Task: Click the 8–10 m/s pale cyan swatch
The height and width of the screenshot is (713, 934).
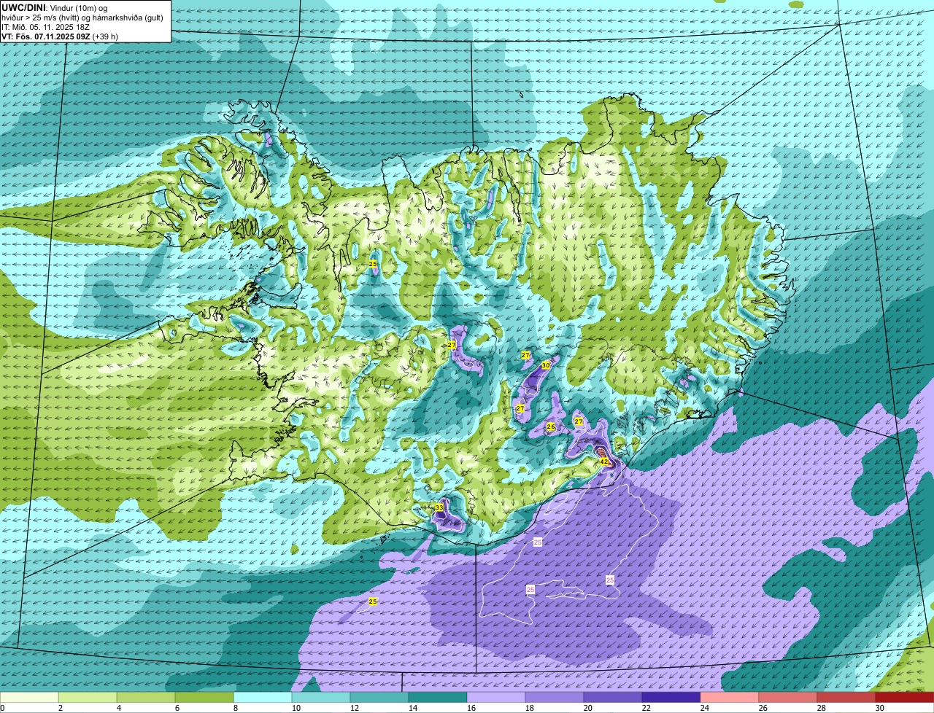Action: 263,698
